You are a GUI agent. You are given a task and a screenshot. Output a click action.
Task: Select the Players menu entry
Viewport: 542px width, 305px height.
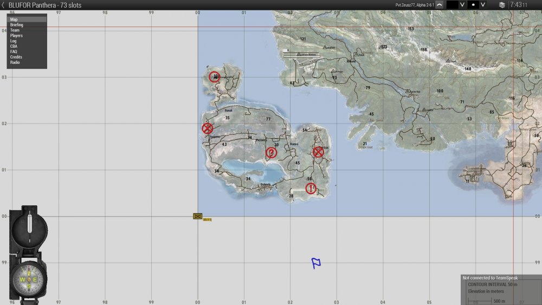(16, 36)
